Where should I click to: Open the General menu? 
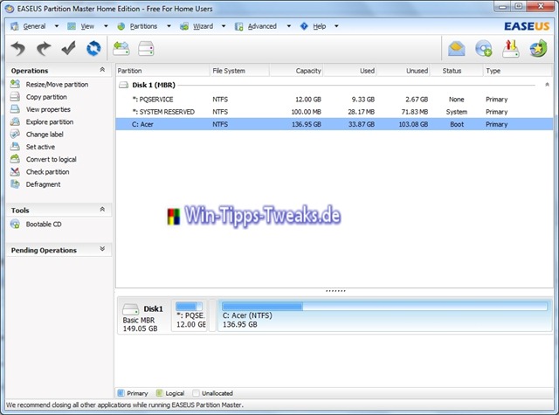(34, 26)
